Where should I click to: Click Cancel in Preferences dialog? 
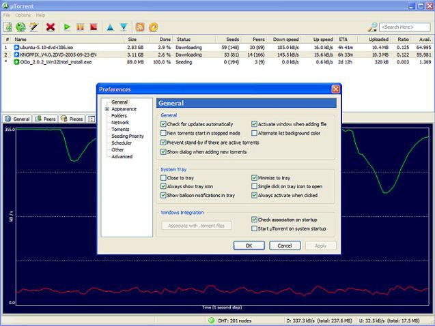[285, 246]
